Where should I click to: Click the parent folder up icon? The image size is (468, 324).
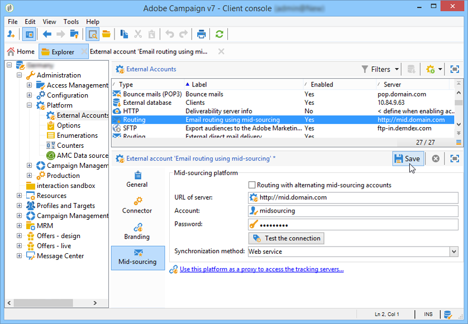point(74,34)
